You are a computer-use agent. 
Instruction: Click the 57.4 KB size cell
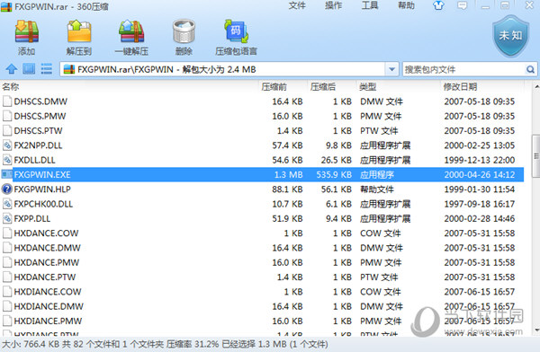coord(288,145)
